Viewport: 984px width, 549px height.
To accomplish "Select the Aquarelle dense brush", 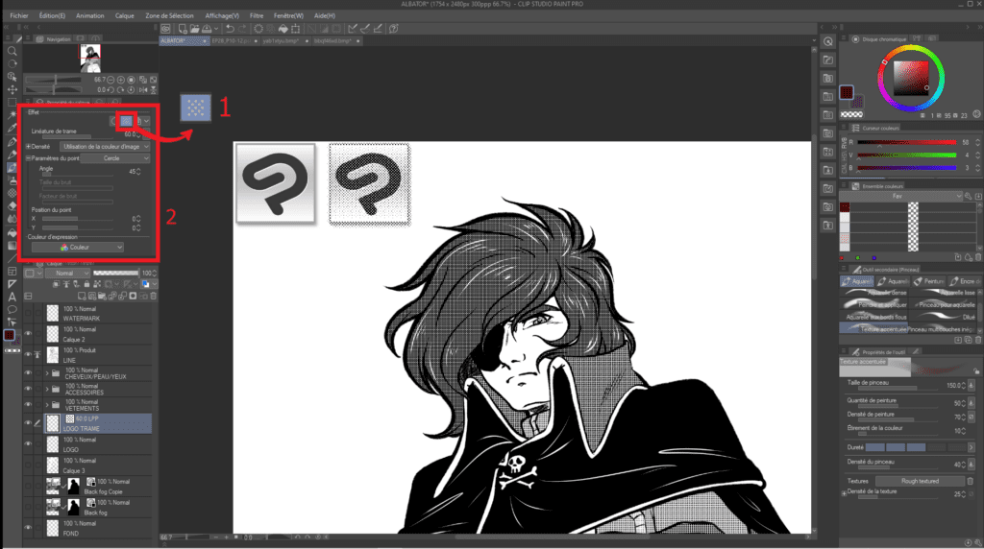I will (874, 293).
